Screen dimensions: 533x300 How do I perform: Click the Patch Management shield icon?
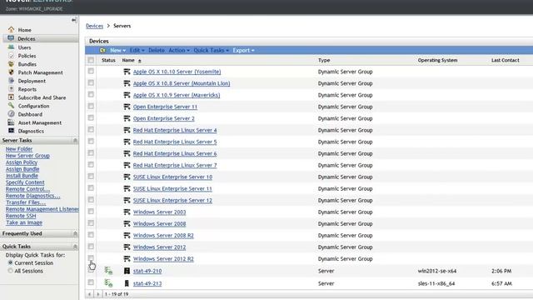click(x=11, y=72)
